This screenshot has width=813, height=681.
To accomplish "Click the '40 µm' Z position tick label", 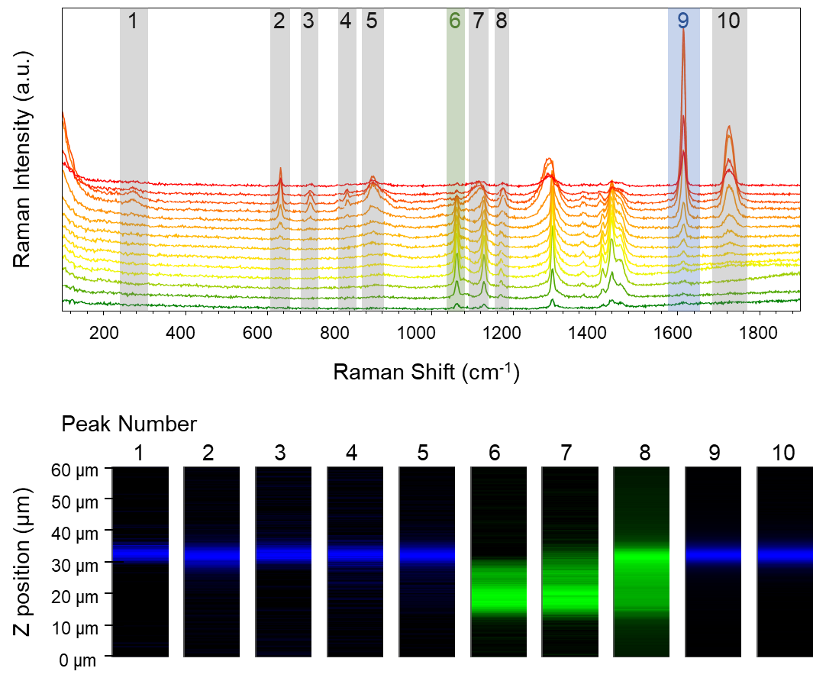I will (x=75, y=534).
